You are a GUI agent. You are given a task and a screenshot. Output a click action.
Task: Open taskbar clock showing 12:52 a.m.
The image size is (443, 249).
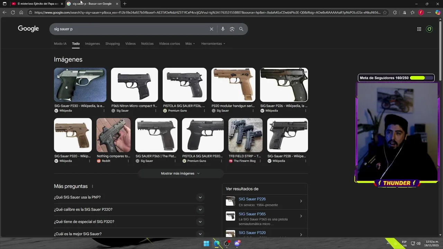(x=432, y=243)
